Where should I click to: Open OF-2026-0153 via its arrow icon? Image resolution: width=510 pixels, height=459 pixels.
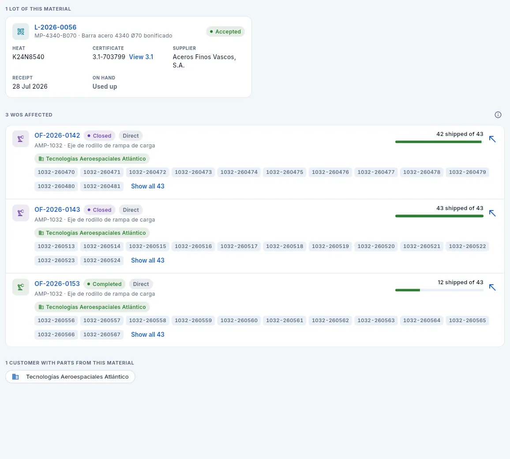coord(492,288)
